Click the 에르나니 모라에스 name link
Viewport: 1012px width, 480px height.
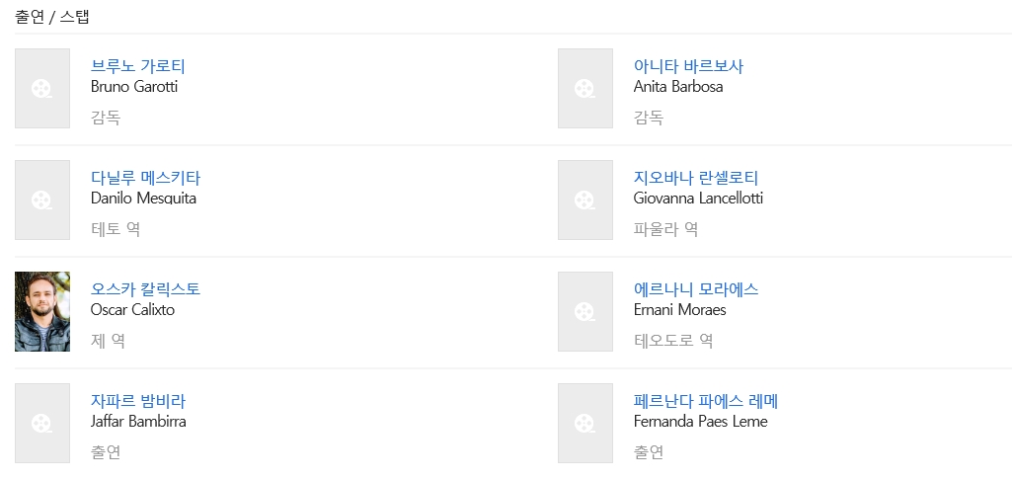(x=695, y=289)
